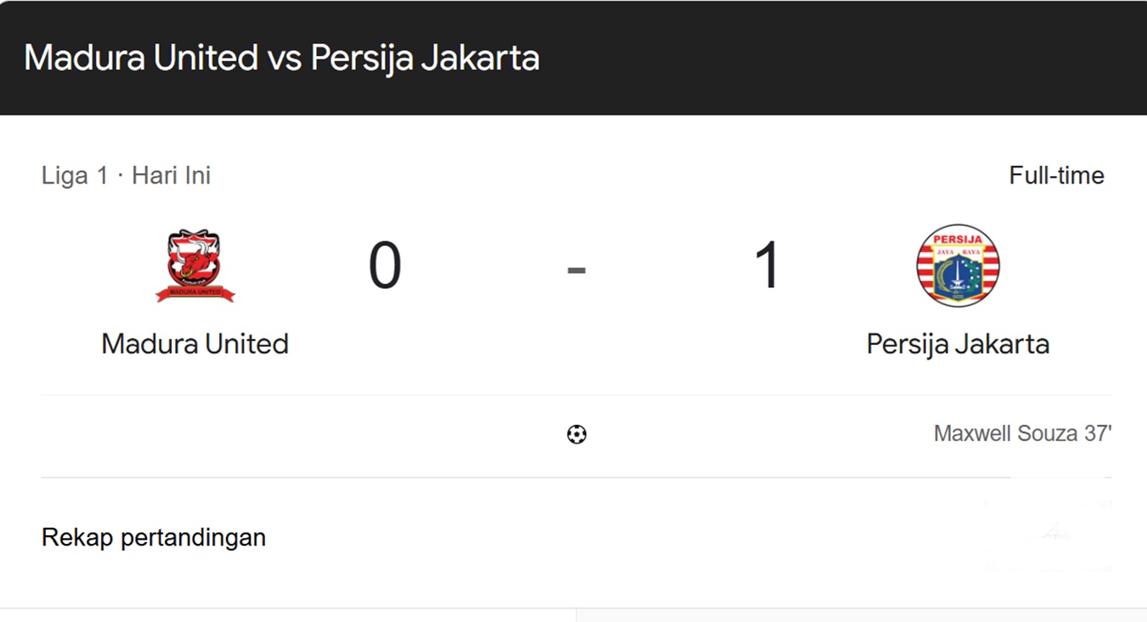Image resolution: width=1147 pixels, height=622 pixels.
Task: Click the Madura United club crest
Action: click(x=195, y=266)
